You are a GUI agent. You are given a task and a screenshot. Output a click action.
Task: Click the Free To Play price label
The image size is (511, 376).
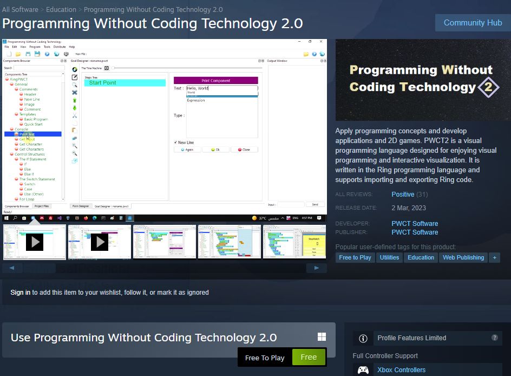point(265,358)
